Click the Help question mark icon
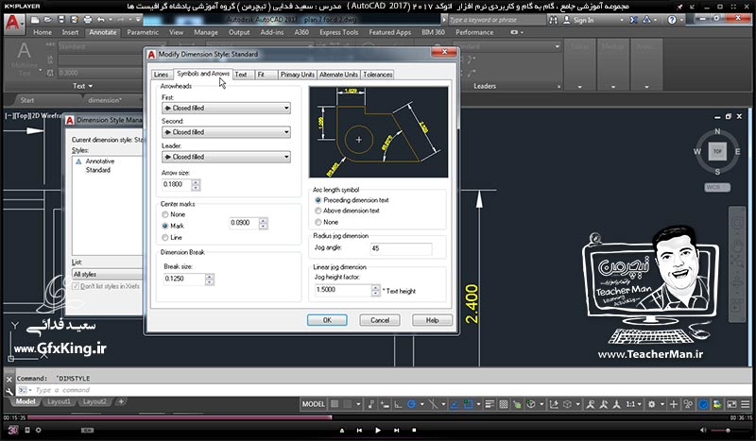The image size is (756, 441). tap(672, 20)
